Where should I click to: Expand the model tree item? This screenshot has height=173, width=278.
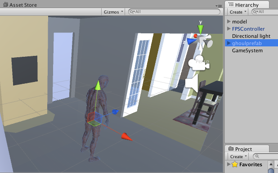(229, 22)
